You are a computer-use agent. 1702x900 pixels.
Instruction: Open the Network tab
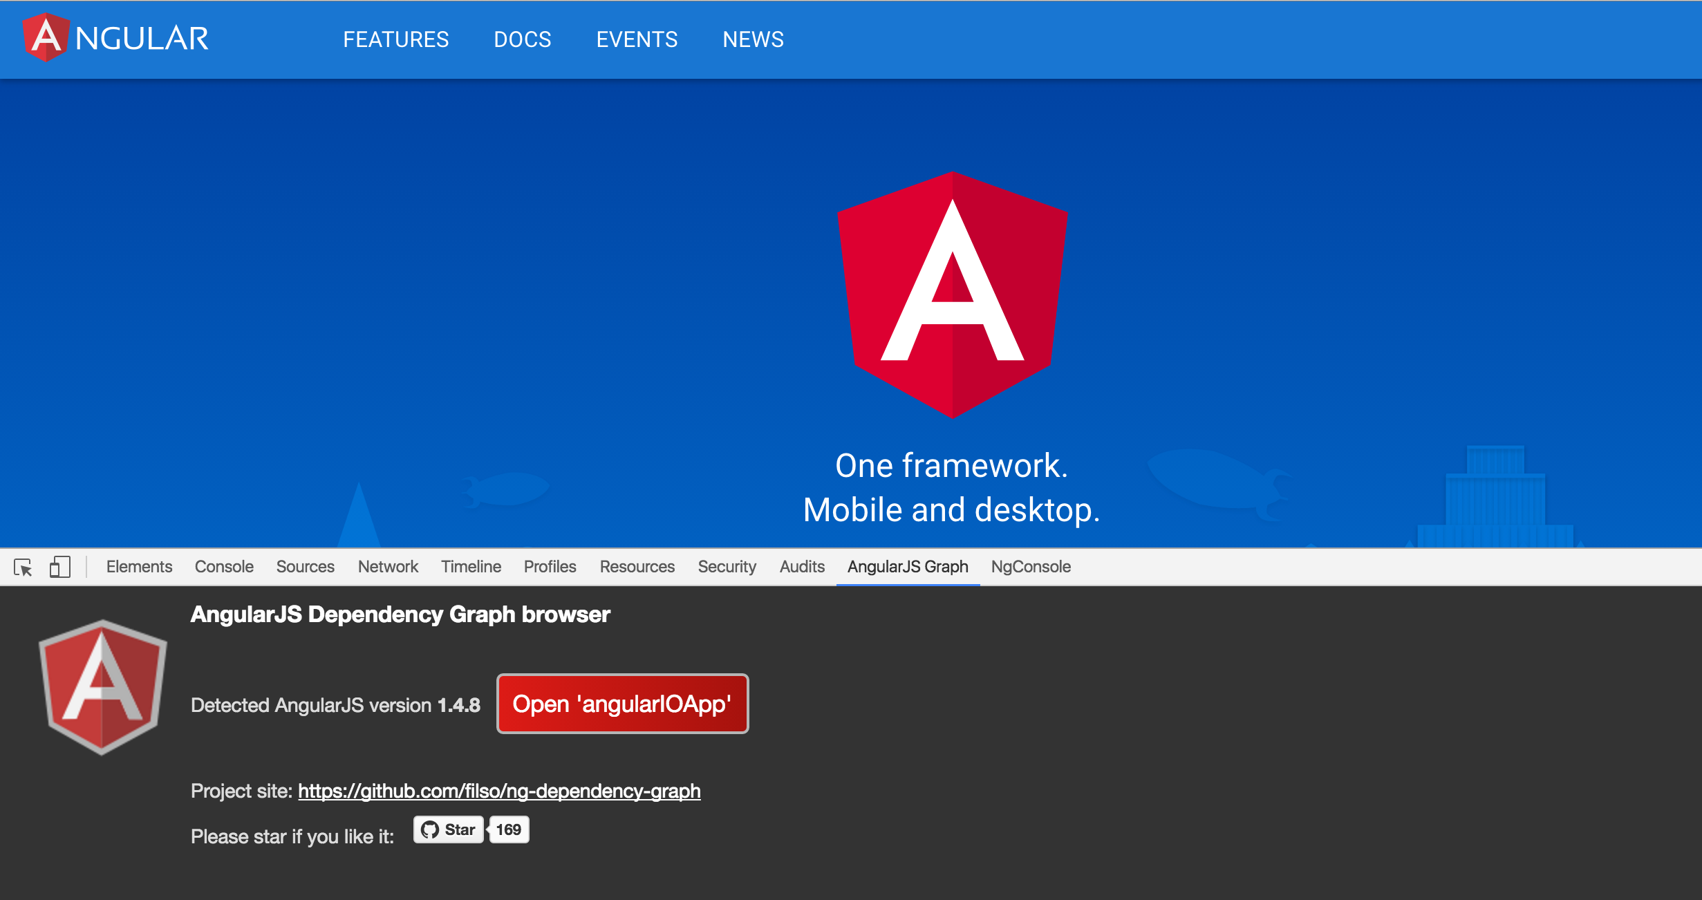[x=388, y=567]
